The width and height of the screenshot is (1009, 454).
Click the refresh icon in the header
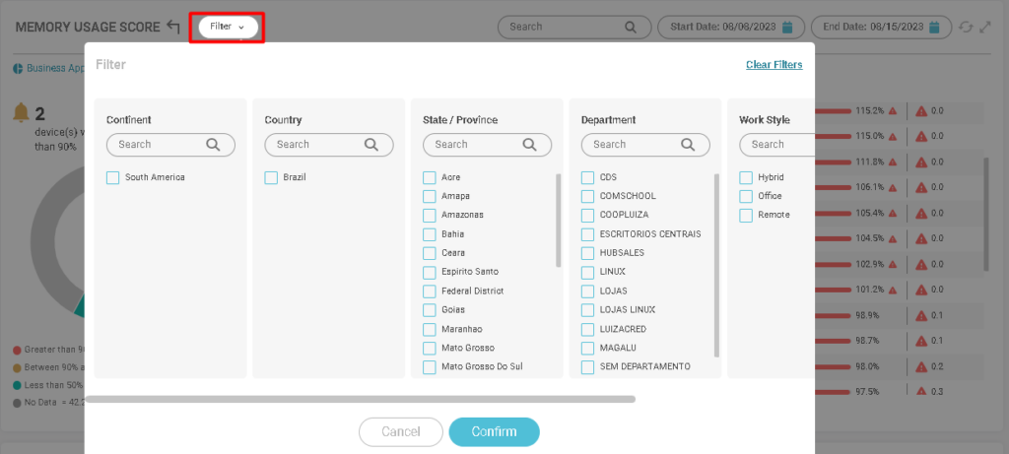pyautogui.click(x=965, y=27)
